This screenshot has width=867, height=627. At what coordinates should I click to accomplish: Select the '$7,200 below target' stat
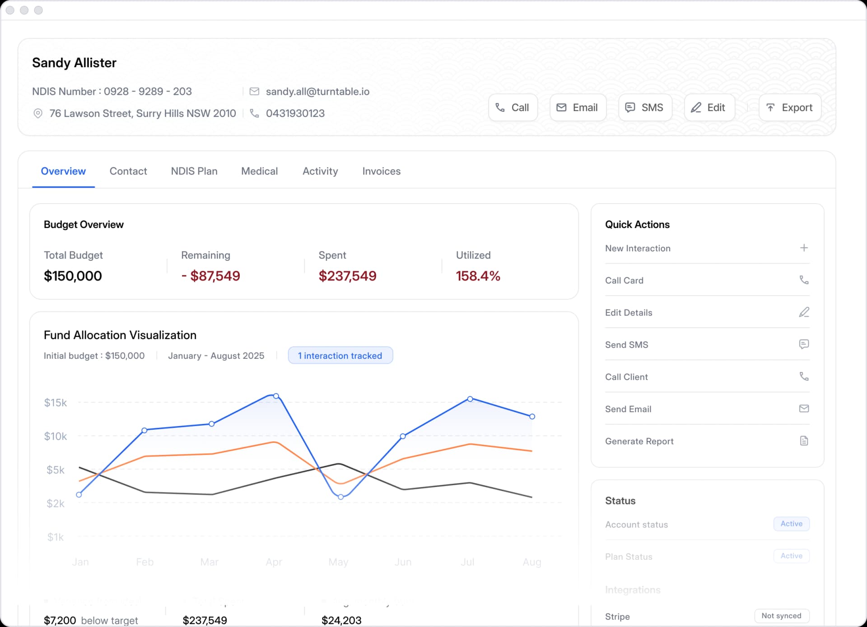click(x=90, y=620)
